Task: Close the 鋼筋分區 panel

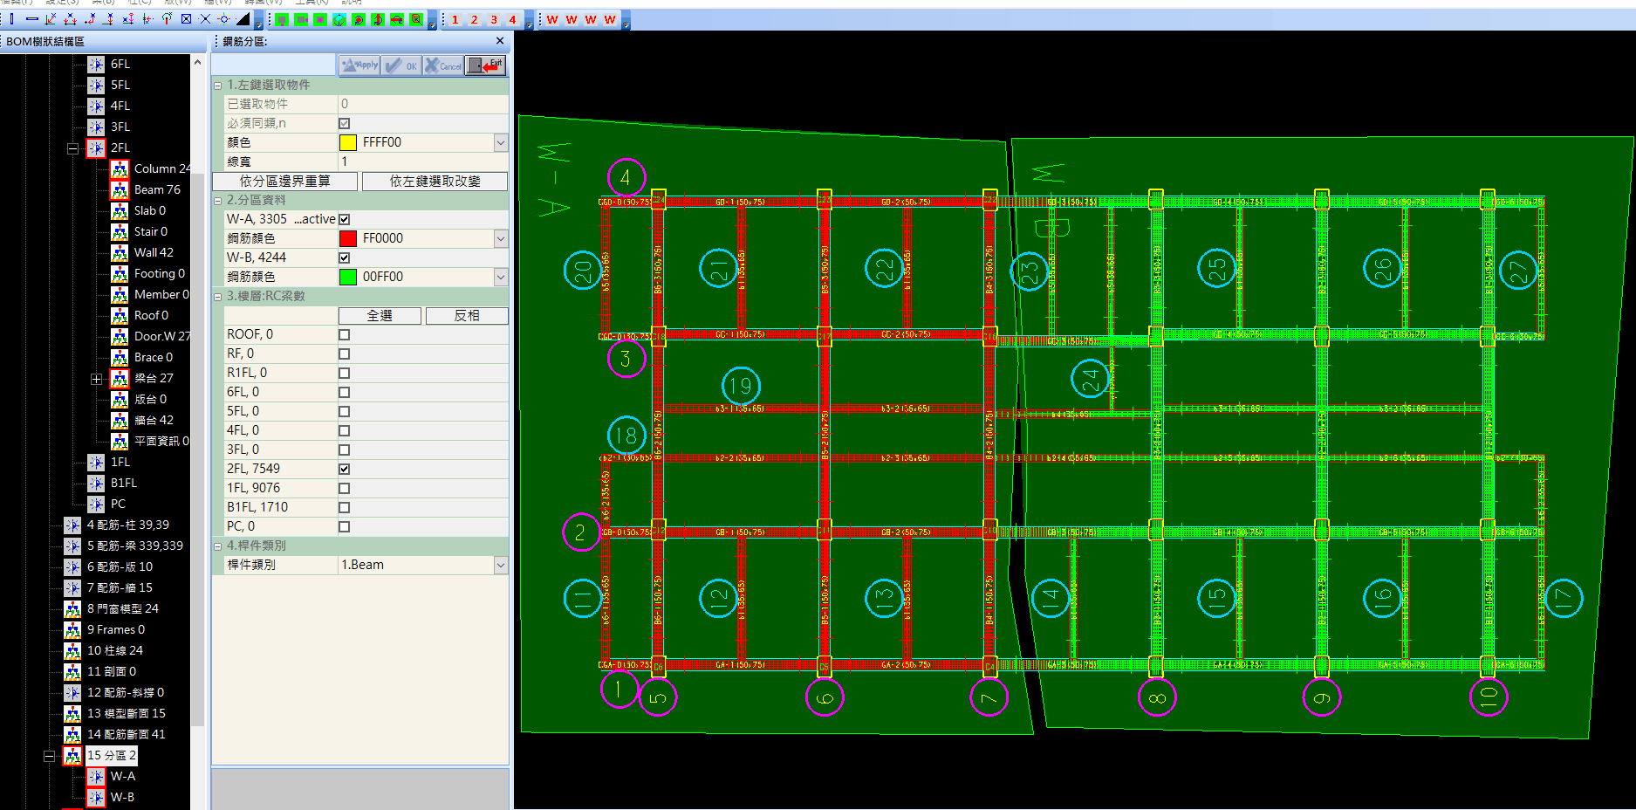Action: pos(500,41)
